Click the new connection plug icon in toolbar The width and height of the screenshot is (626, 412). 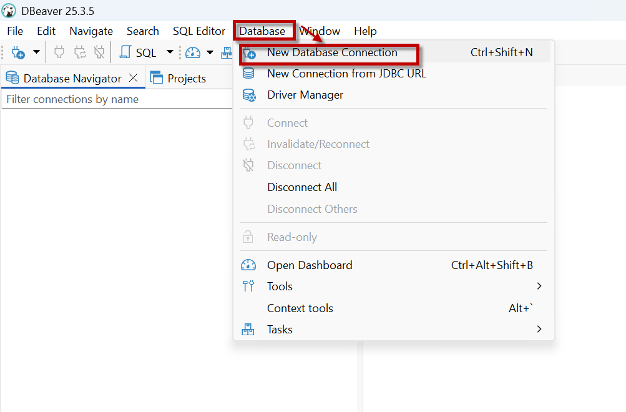click(x=18, y=53)
